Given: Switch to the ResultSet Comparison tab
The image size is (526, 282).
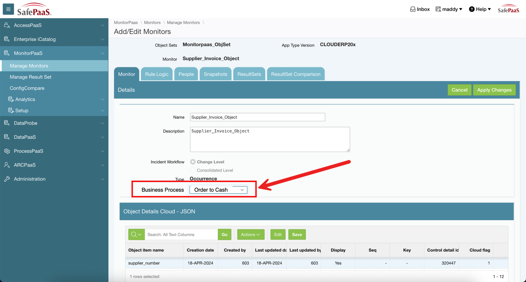Looking at the screenshot, I should coord(296,74).
